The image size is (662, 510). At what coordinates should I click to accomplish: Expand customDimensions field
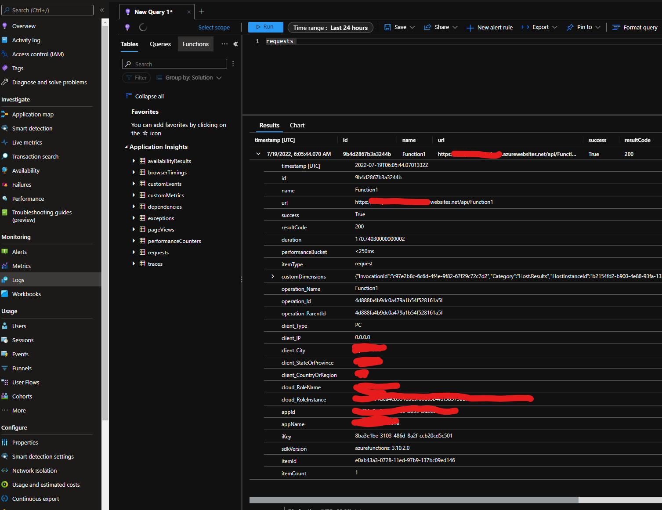tap(273, 276)
